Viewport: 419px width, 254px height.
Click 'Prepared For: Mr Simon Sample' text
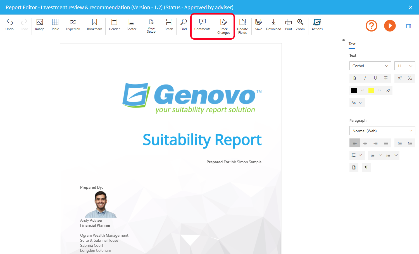tap(234, 162)
